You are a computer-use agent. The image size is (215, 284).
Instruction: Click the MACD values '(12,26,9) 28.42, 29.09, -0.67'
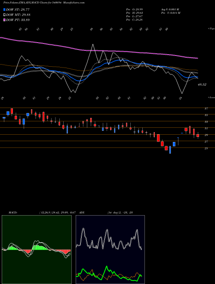57,213
